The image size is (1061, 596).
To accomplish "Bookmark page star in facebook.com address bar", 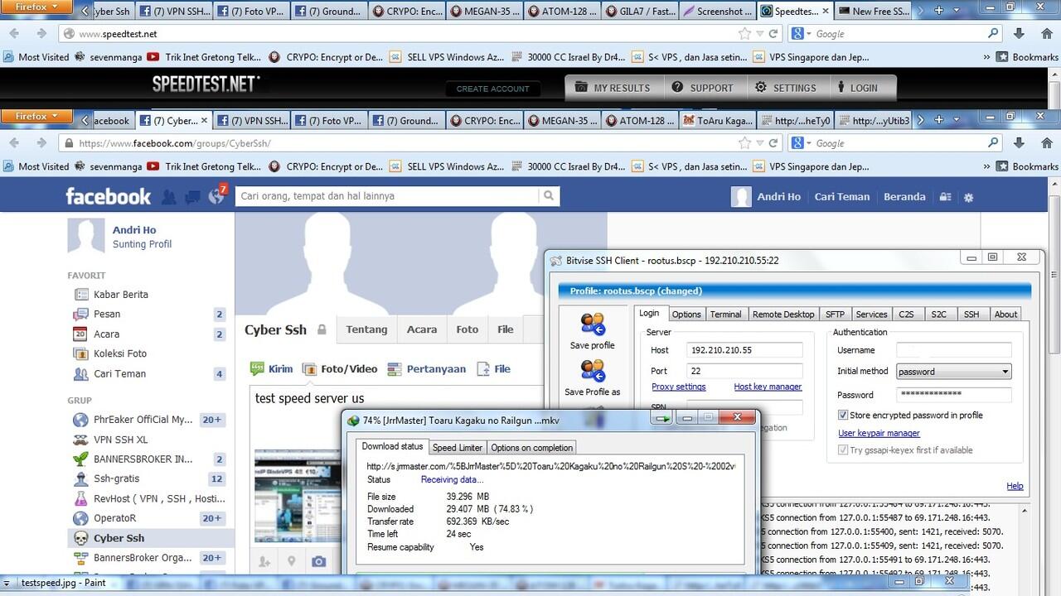I will [744, 143].
